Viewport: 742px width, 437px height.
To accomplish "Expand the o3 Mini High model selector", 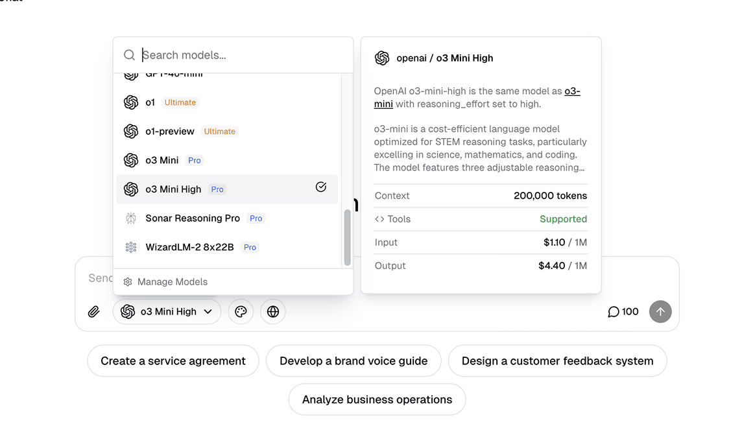I will 167,312.
